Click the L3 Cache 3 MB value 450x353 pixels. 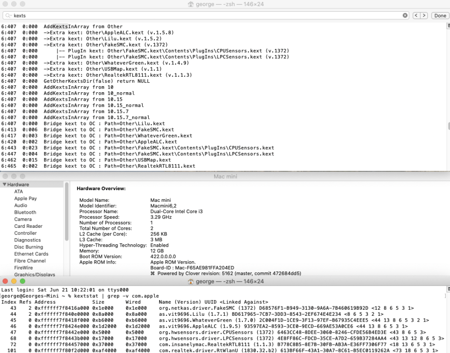tap(156, 240)
